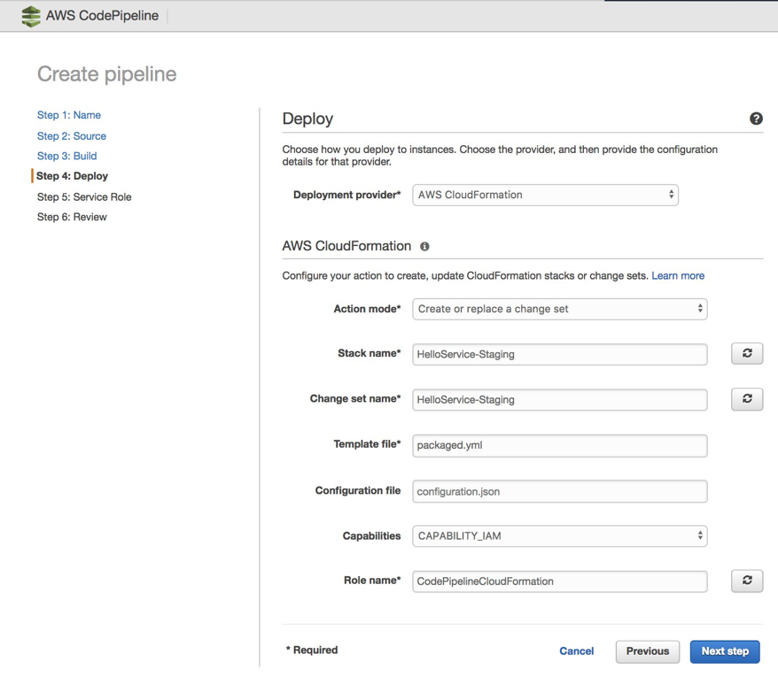Go to Step 3: Build
This screenshot has height=677, width=778.
coord(67,156)
